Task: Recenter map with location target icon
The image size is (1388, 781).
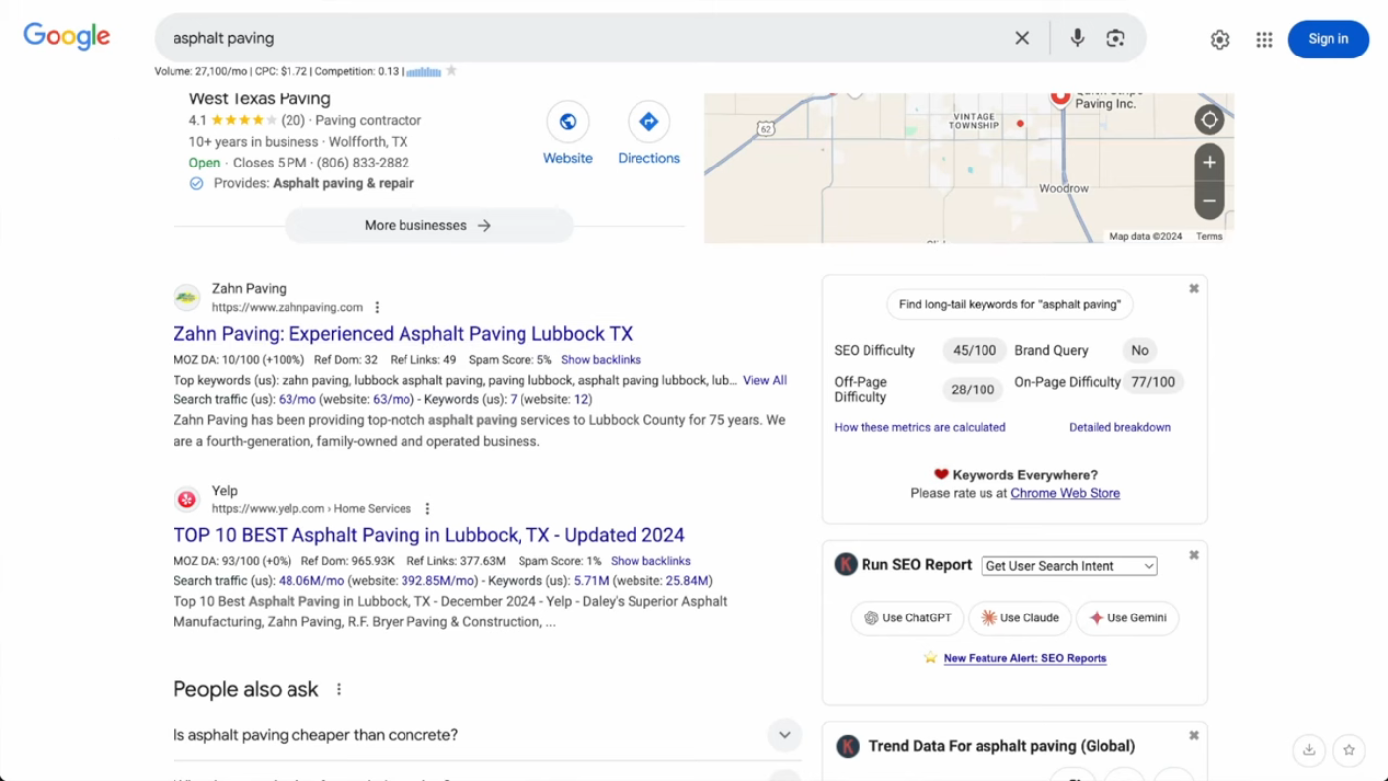Action: 1209,120
